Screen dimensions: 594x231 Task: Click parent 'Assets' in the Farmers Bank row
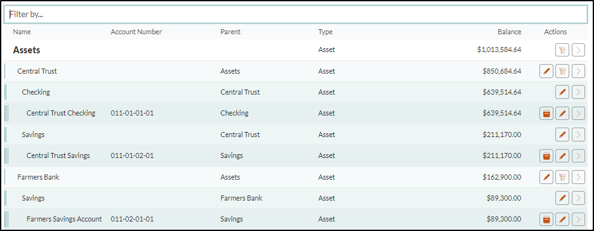click(x=230, y=177)
